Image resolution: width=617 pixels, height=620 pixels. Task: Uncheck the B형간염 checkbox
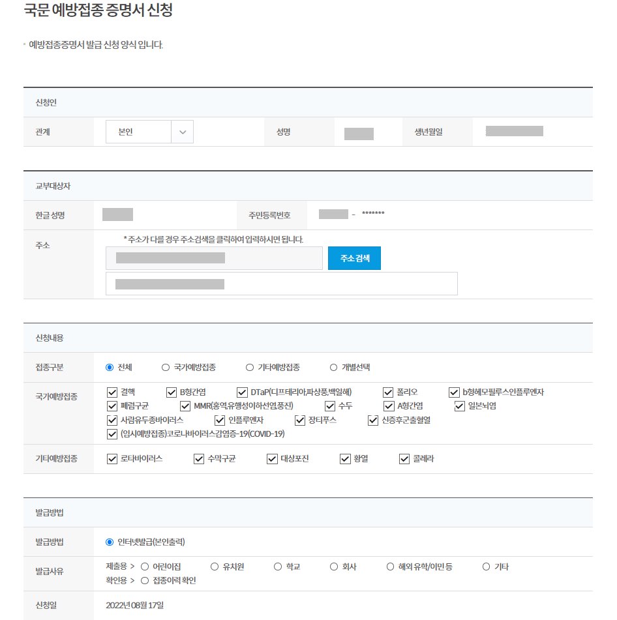click(x=172, y=392)
